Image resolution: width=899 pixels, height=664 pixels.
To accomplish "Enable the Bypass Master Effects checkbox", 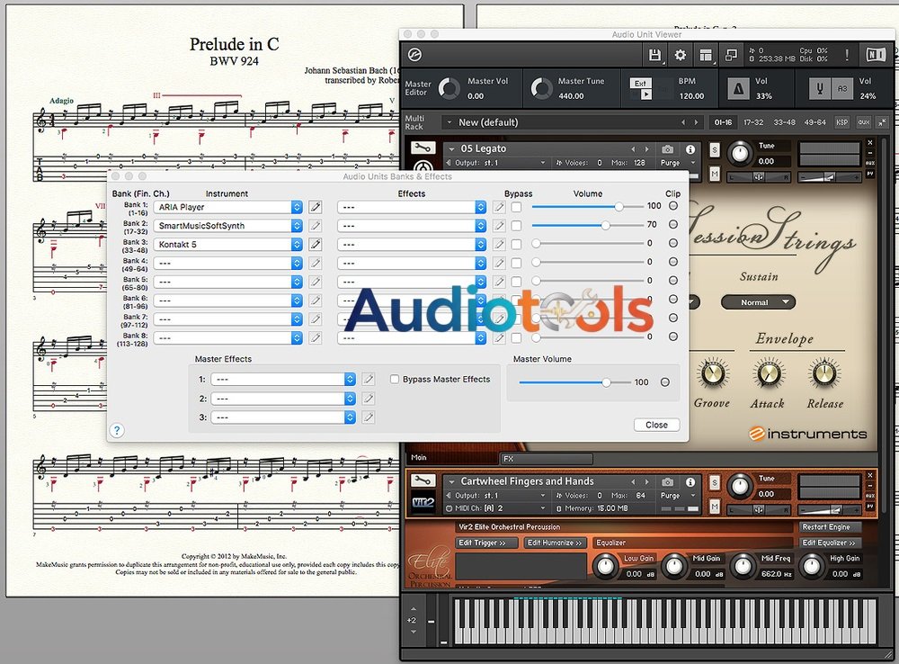I will coord(394,379).
